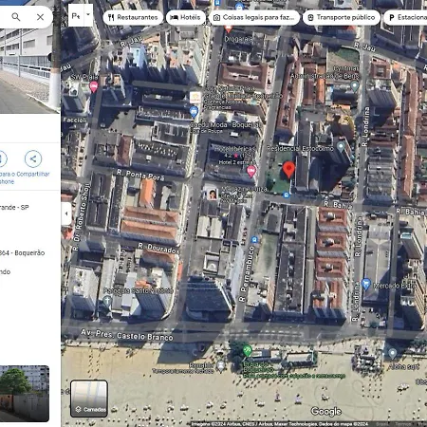The image size is (427, 427).
Task: Click the green Praça do Boqueirão park pin
Action: point(248,350)
